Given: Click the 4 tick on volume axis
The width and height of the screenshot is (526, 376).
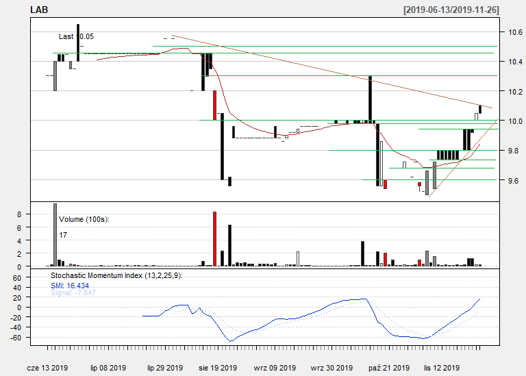Looking at the screenshot, I should point(19,241).
